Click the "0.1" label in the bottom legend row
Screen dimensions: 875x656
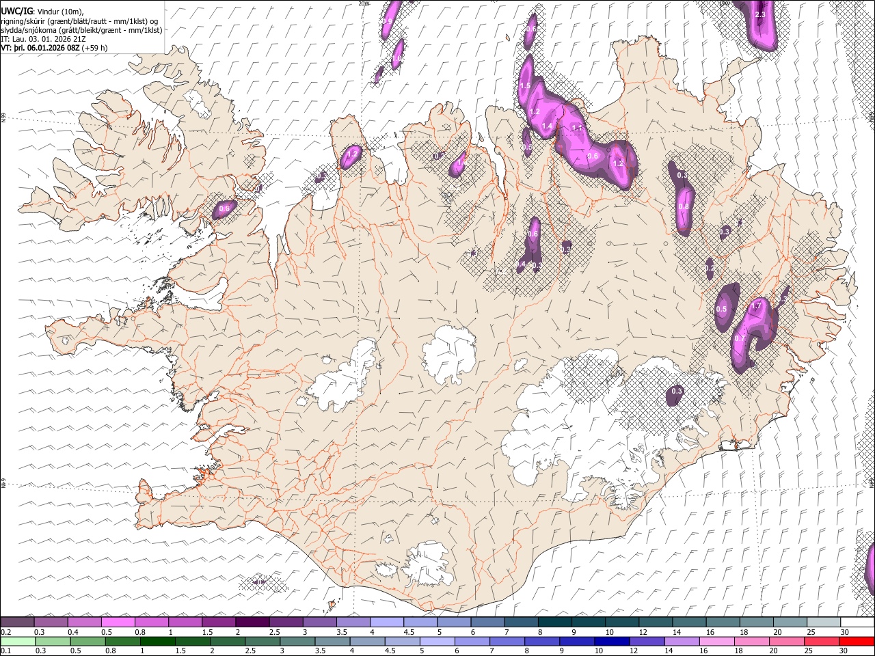[5, 651]
